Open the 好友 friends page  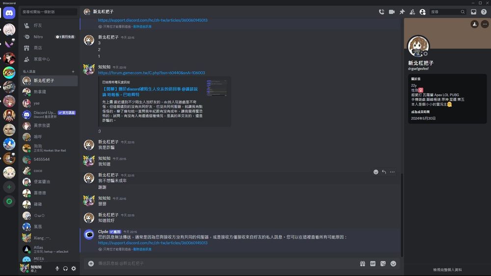tap(38, 25)
